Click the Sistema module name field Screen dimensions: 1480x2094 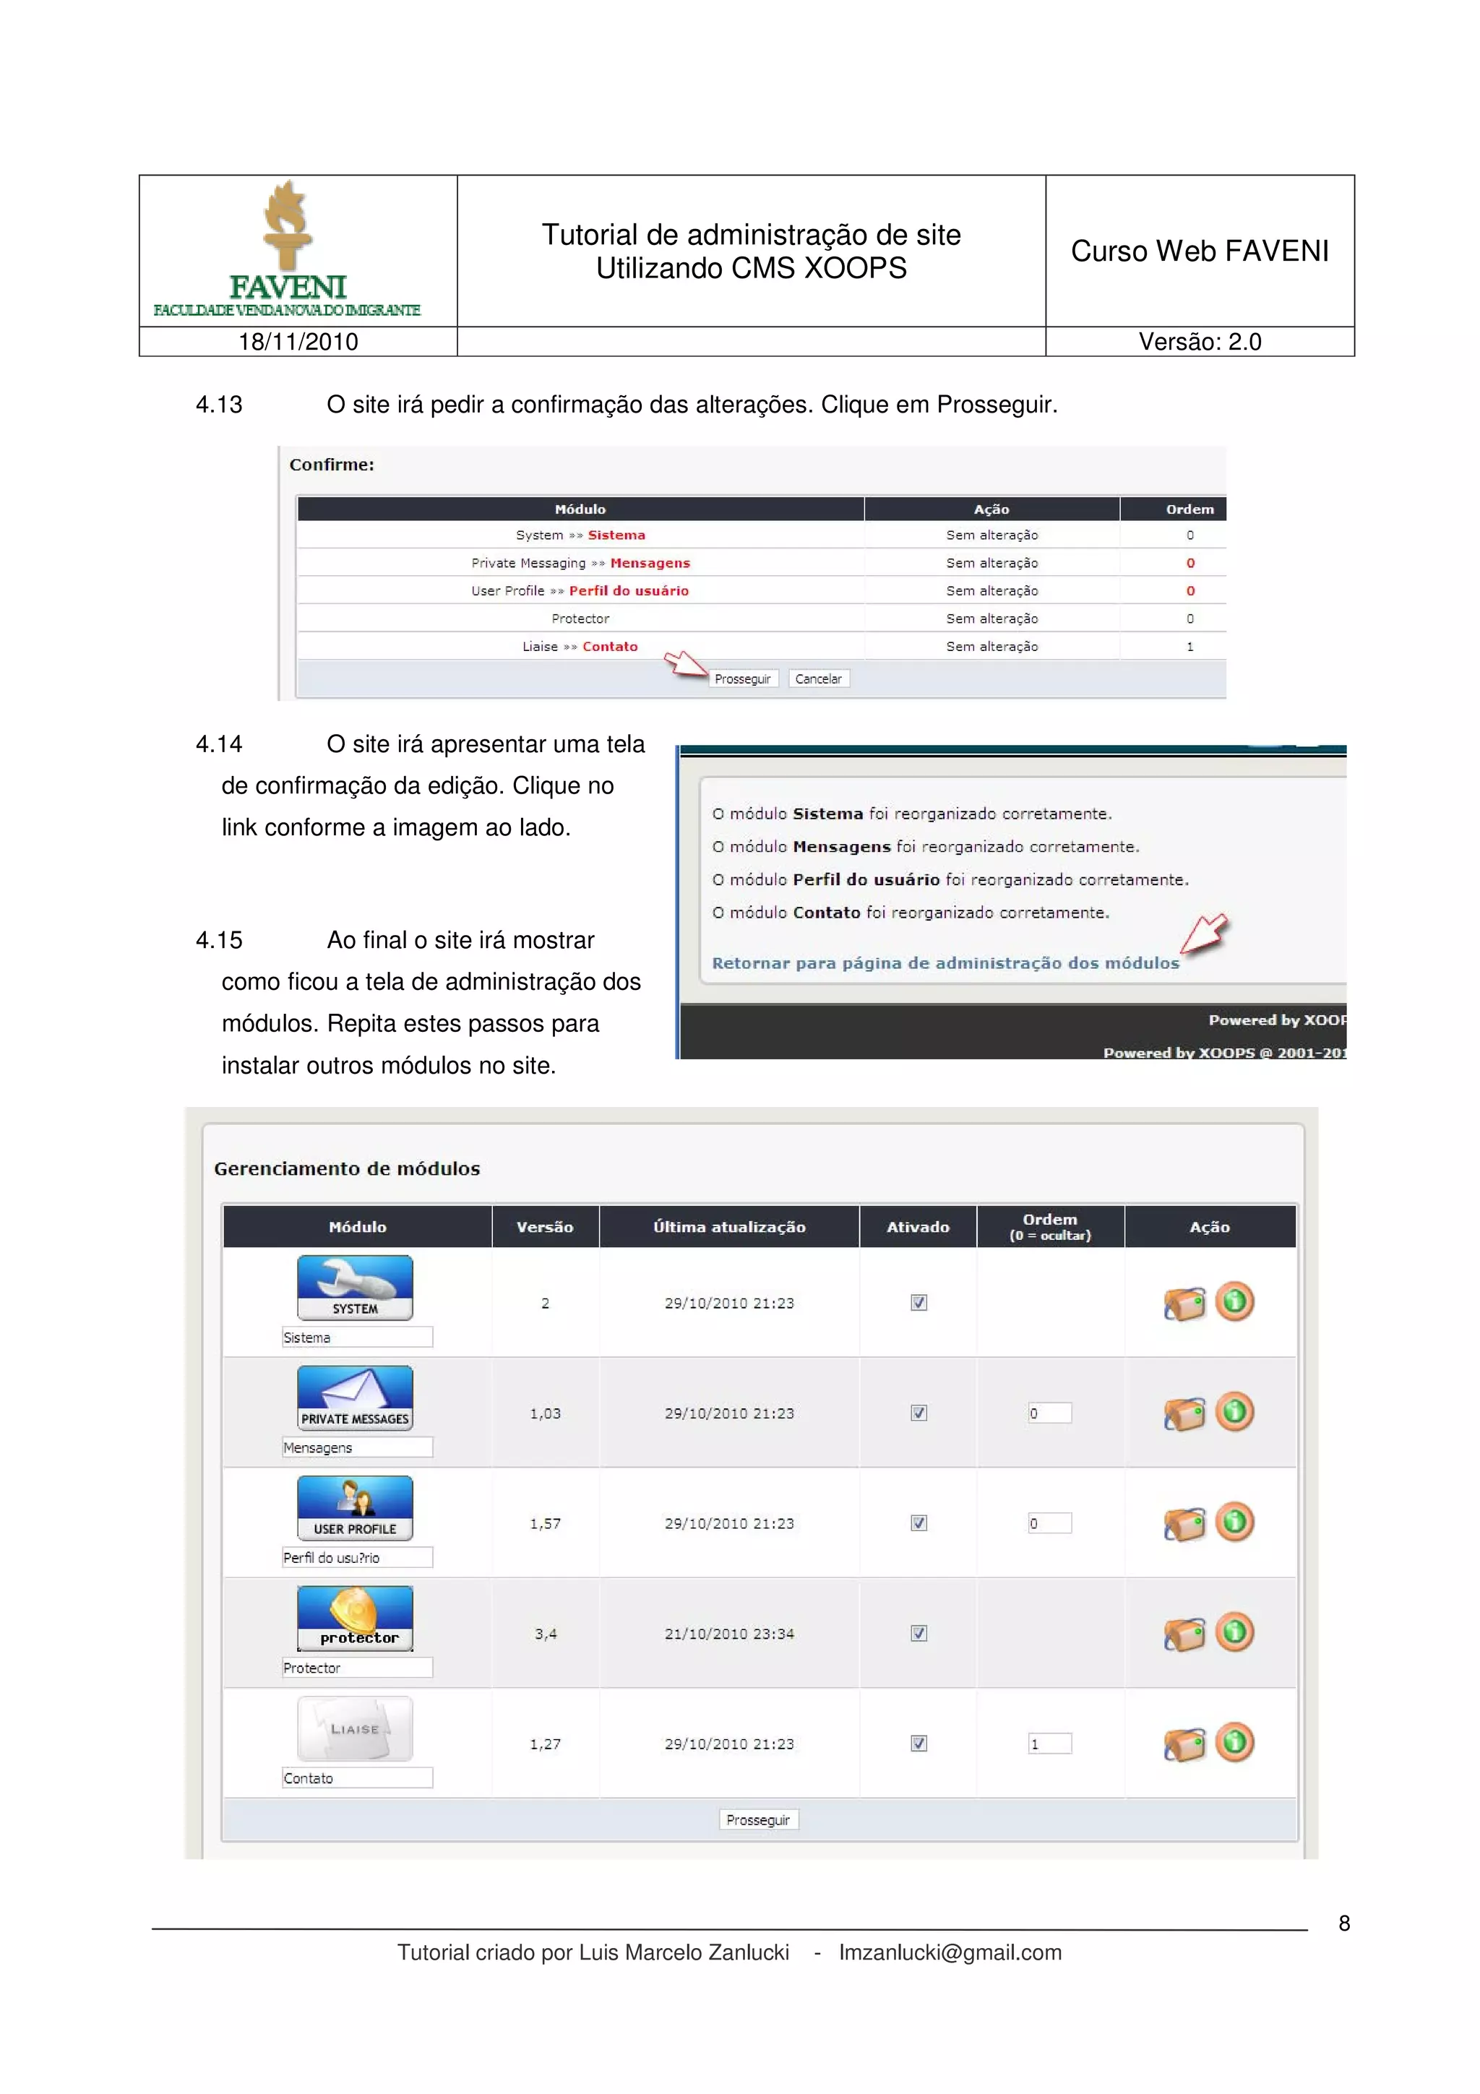point(358,1338)
